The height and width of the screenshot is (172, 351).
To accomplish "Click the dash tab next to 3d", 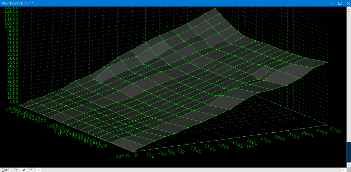I will click(31, 170).
